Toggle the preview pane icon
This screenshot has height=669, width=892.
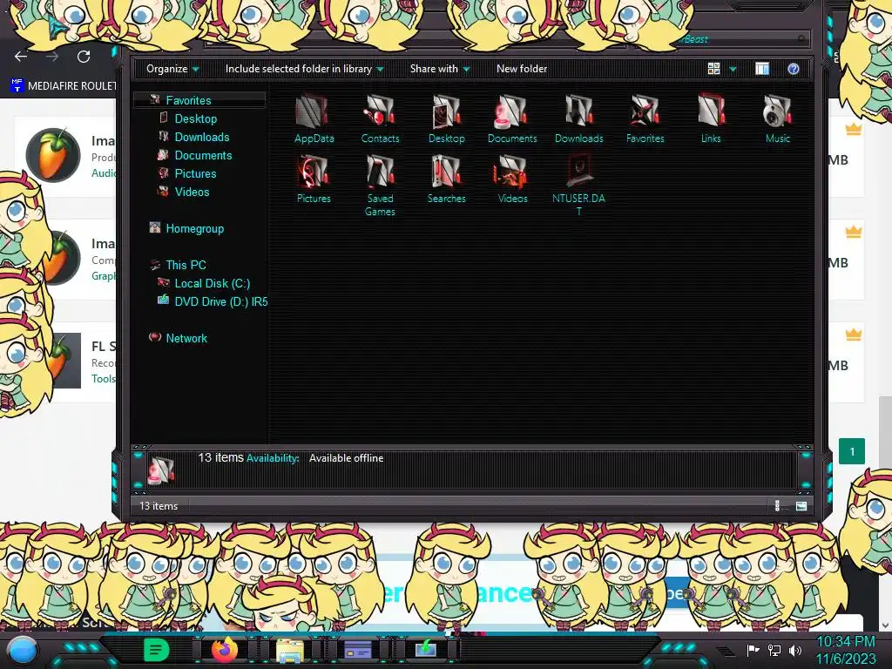click(762, 69)
